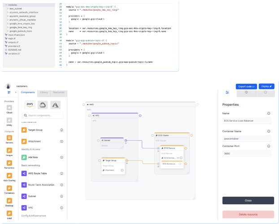Click the Delete resource button

[248, 215]
